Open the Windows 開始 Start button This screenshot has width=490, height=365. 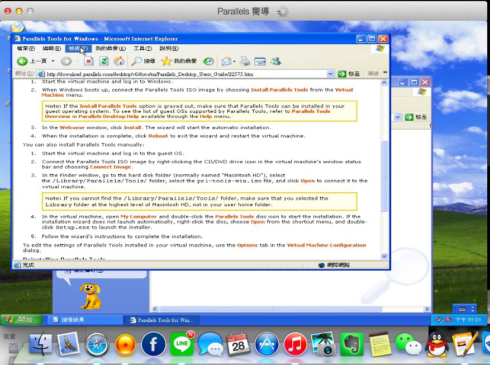[21, 320]
